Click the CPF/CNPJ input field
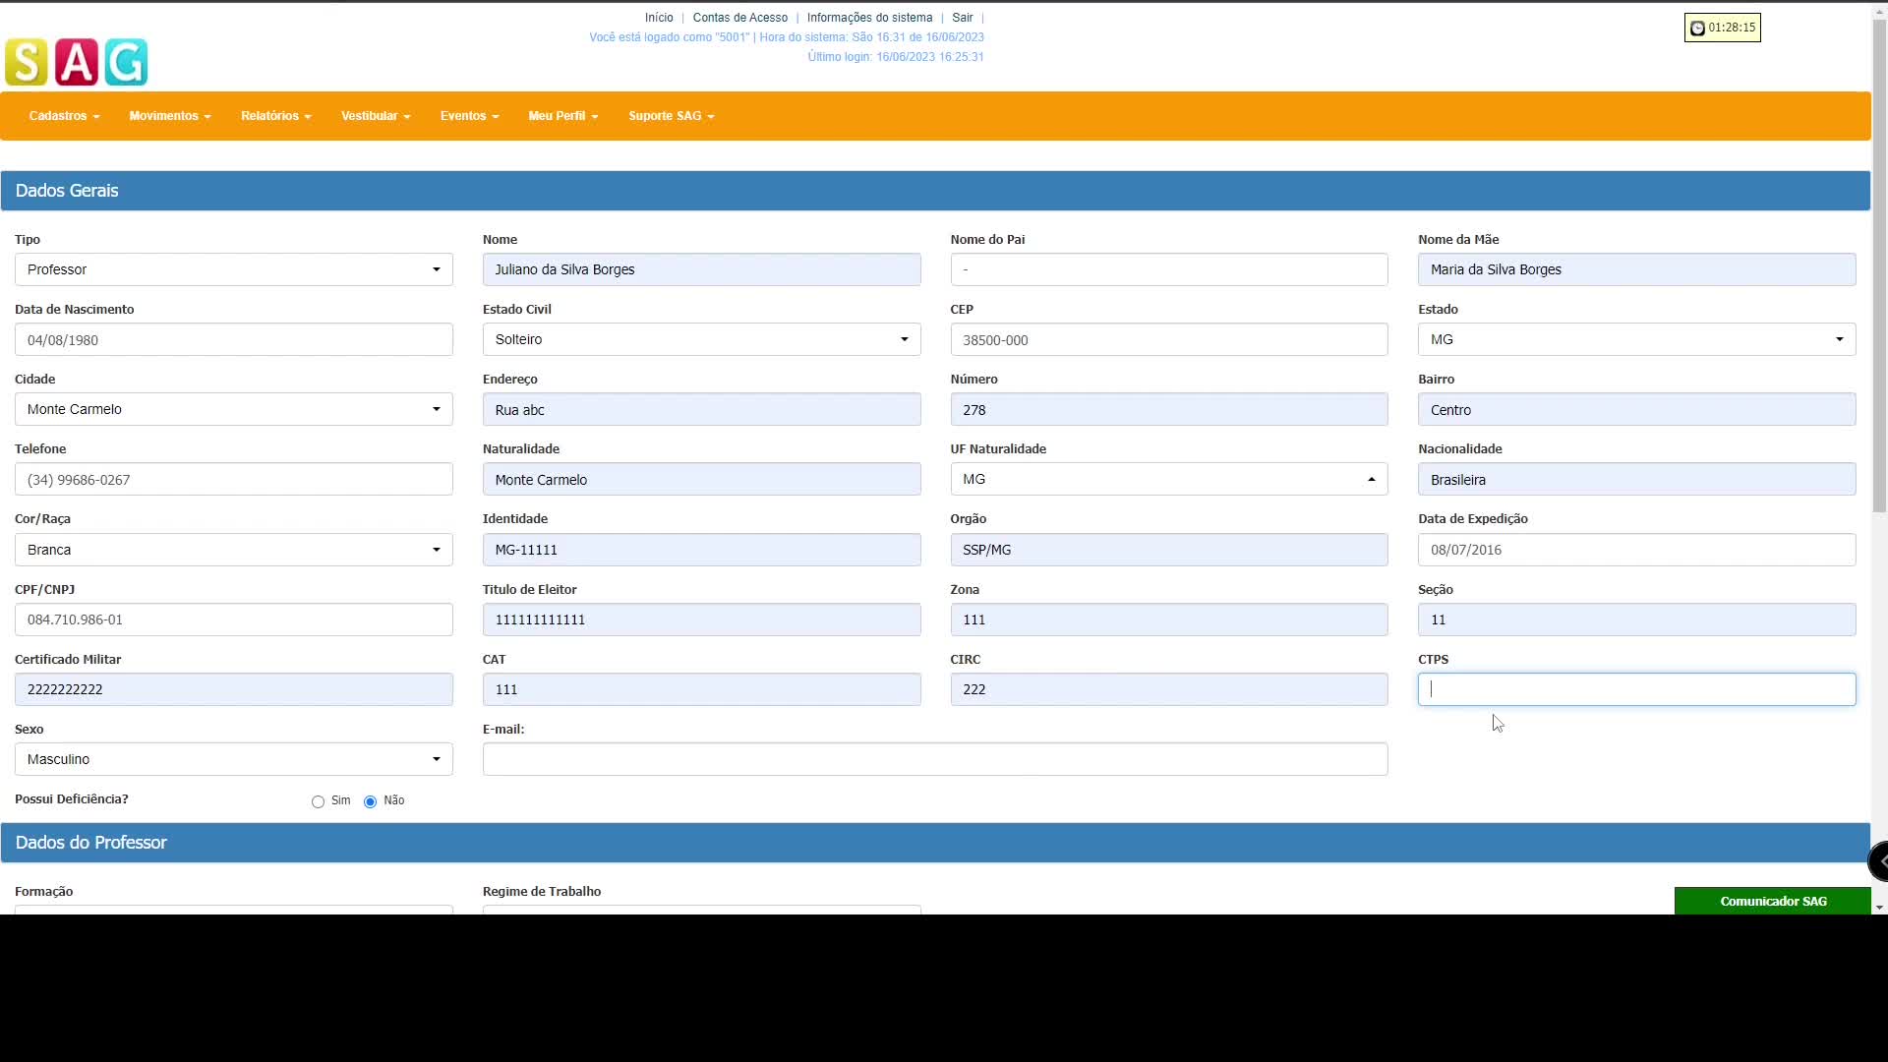Viewport: 1888px width, 1062px height. [x=234, y=619]
